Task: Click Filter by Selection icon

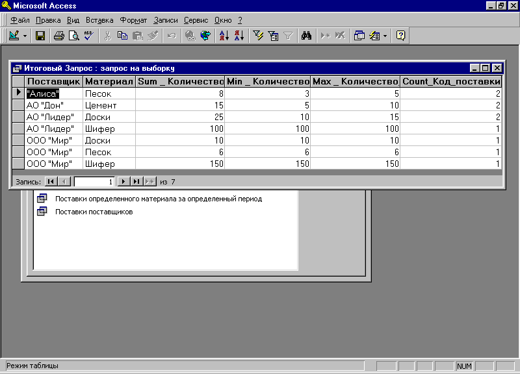Action: click(x=258, y=36)
